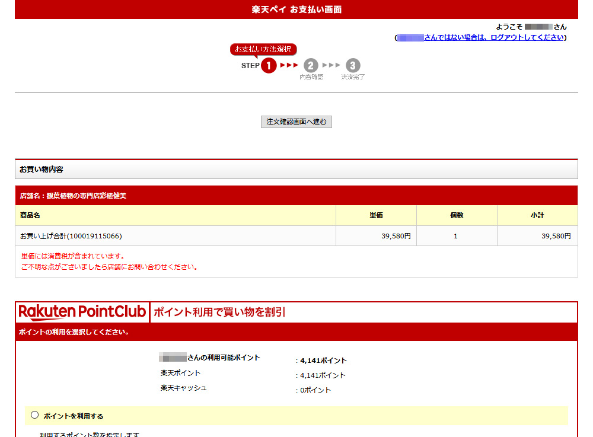Click the step 1 circle icon
The image size is (593, 437).
[269, 66]
